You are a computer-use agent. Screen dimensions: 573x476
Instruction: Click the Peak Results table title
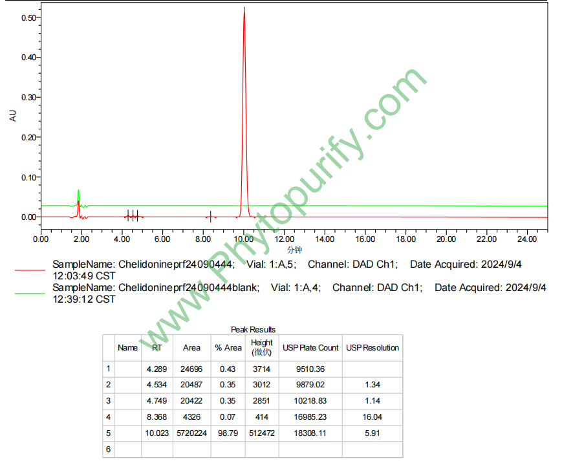click(x=253, y=330)
